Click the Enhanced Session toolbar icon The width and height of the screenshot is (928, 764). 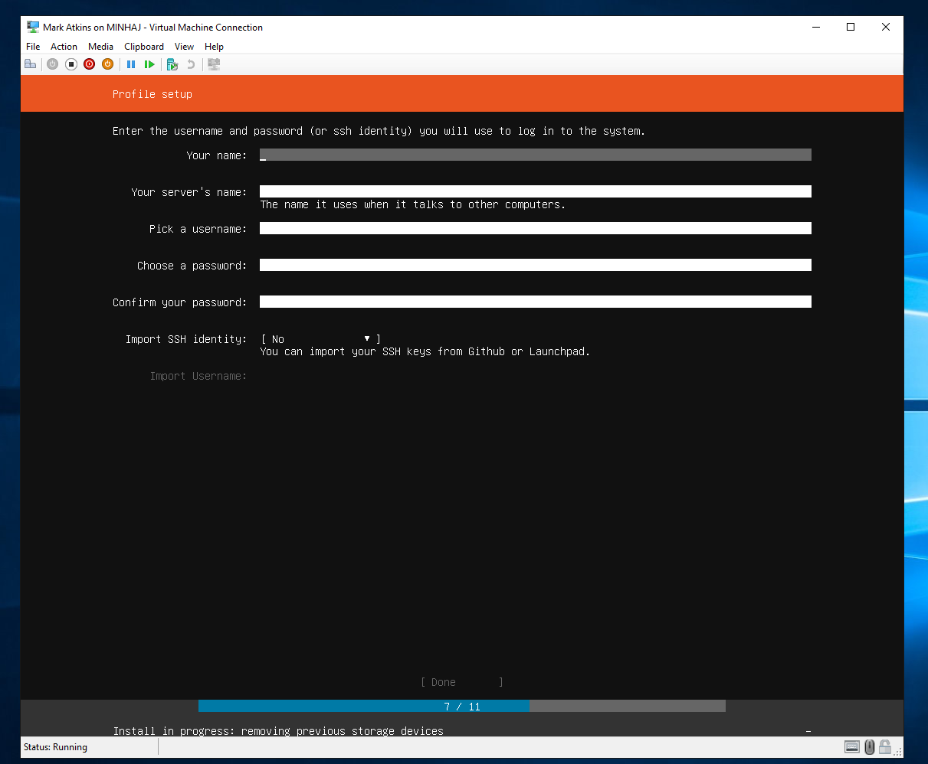tap(214, 64)
